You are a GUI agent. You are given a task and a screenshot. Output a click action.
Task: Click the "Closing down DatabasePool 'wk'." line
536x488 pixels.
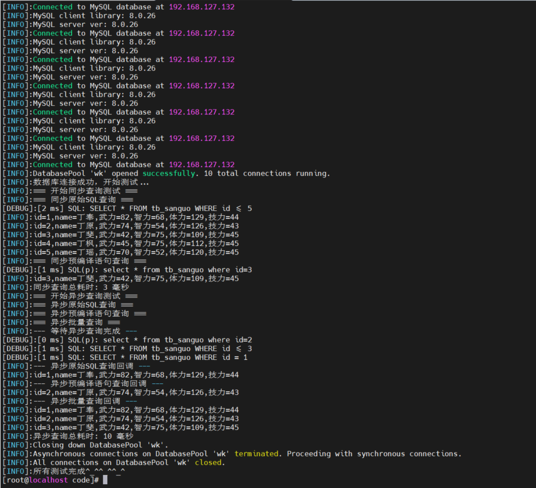(x=85, y=445)
